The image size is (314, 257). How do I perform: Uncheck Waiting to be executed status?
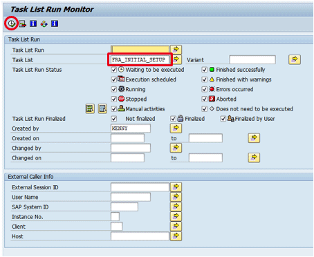[x=114, y=70]
